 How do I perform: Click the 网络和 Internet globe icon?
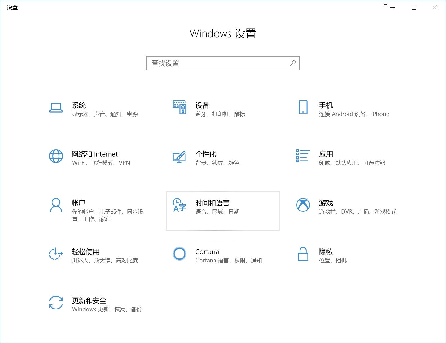click(56, 157)
